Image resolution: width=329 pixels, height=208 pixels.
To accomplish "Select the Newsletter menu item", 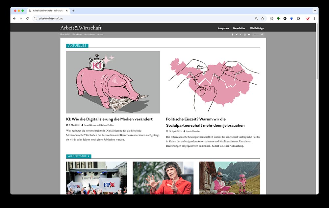I will tap(239, 28).
